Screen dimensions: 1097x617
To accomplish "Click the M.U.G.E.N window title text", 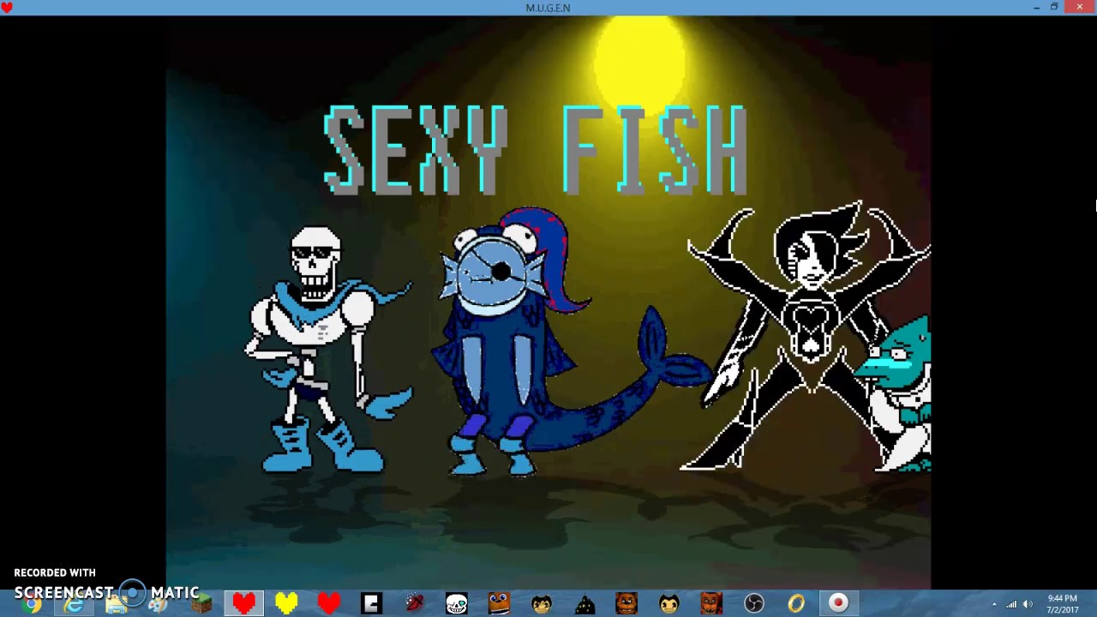I will coord(548,8).
